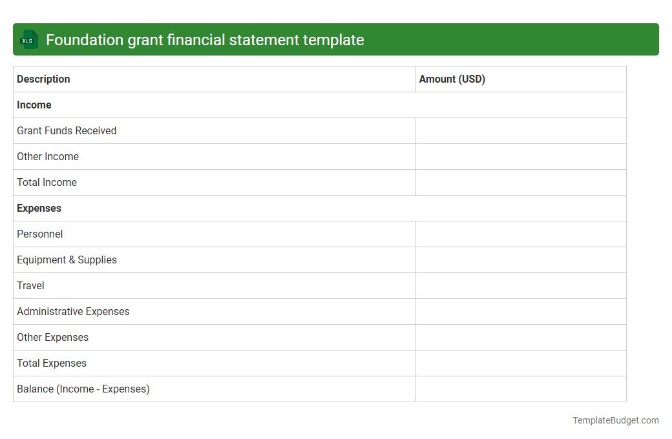Screen dimensions: 672x439
Task: Click the Amount (USD) column header
Action: [x=452, y=79]
